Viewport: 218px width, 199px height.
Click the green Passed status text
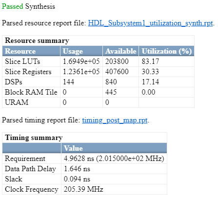(13, 6)
